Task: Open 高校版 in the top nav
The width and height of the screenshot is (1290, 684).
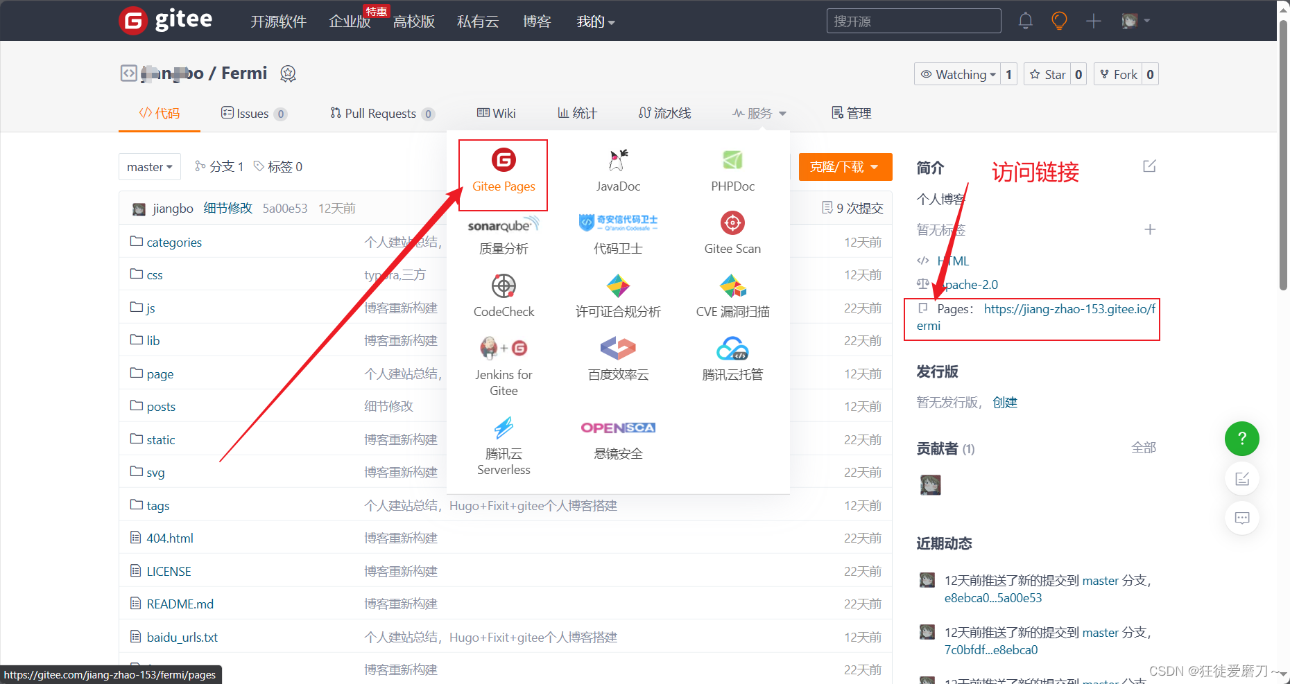Action: 414,21
